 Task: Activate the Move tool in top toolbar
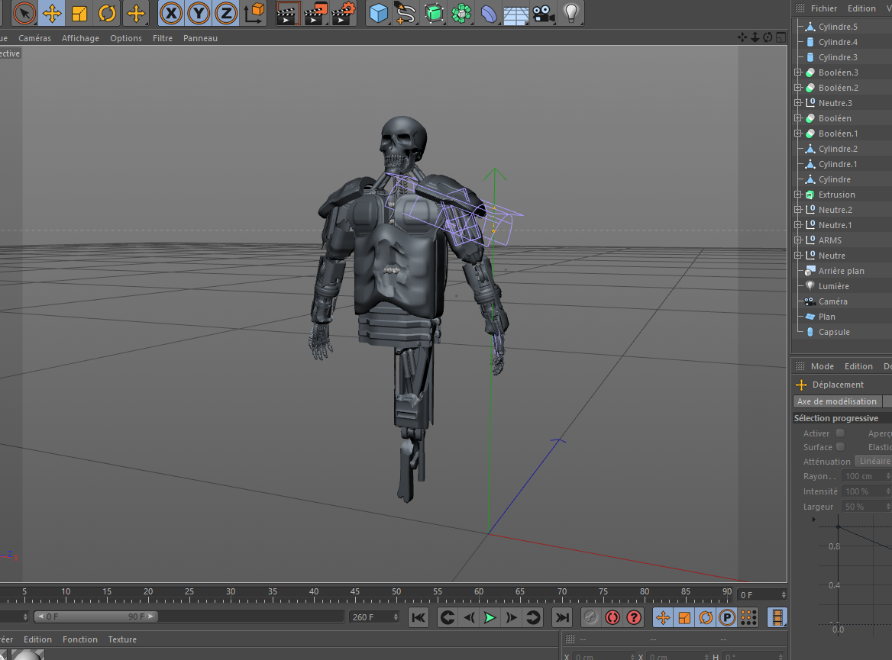coord(52,13)
